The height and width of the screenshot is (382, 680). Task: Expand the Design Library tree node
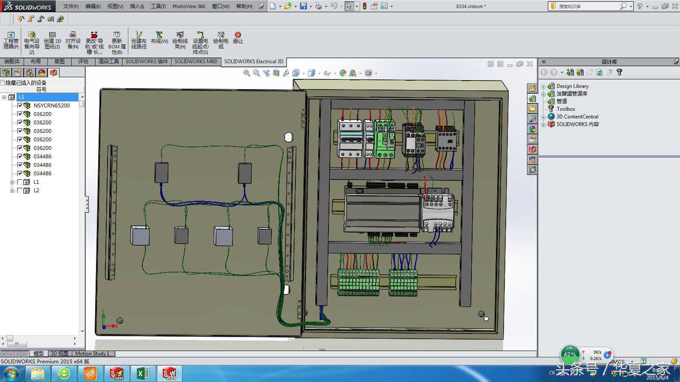click(x=543, y=86)
